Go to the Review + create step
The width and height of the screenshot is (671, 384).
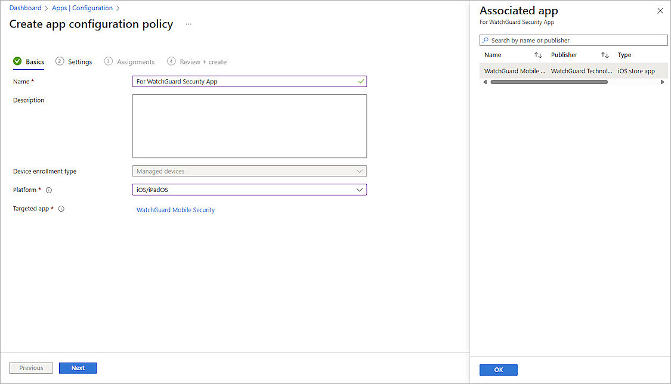197,61
